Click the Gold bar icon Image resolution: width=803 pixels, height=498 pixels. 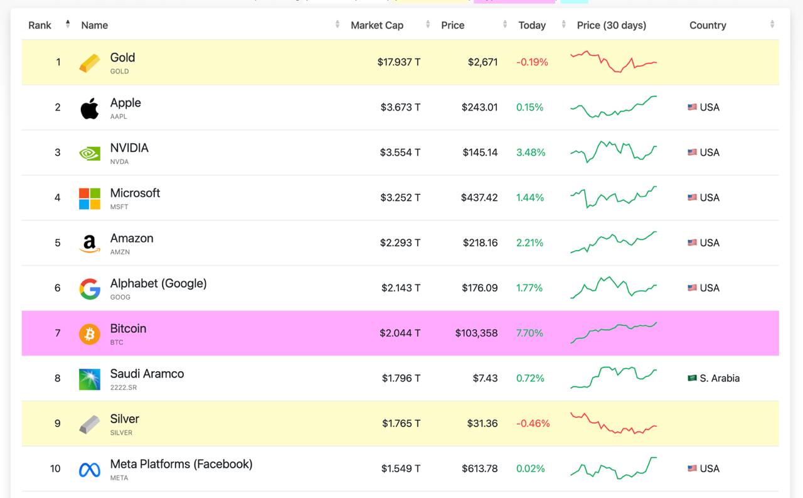point(90,63)
